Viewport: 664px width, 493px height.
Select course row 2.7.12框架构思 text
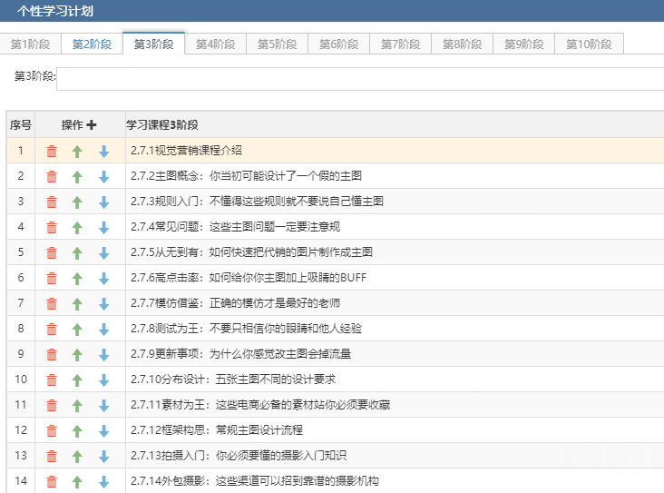pyautogui.click(x=216, y=430)
